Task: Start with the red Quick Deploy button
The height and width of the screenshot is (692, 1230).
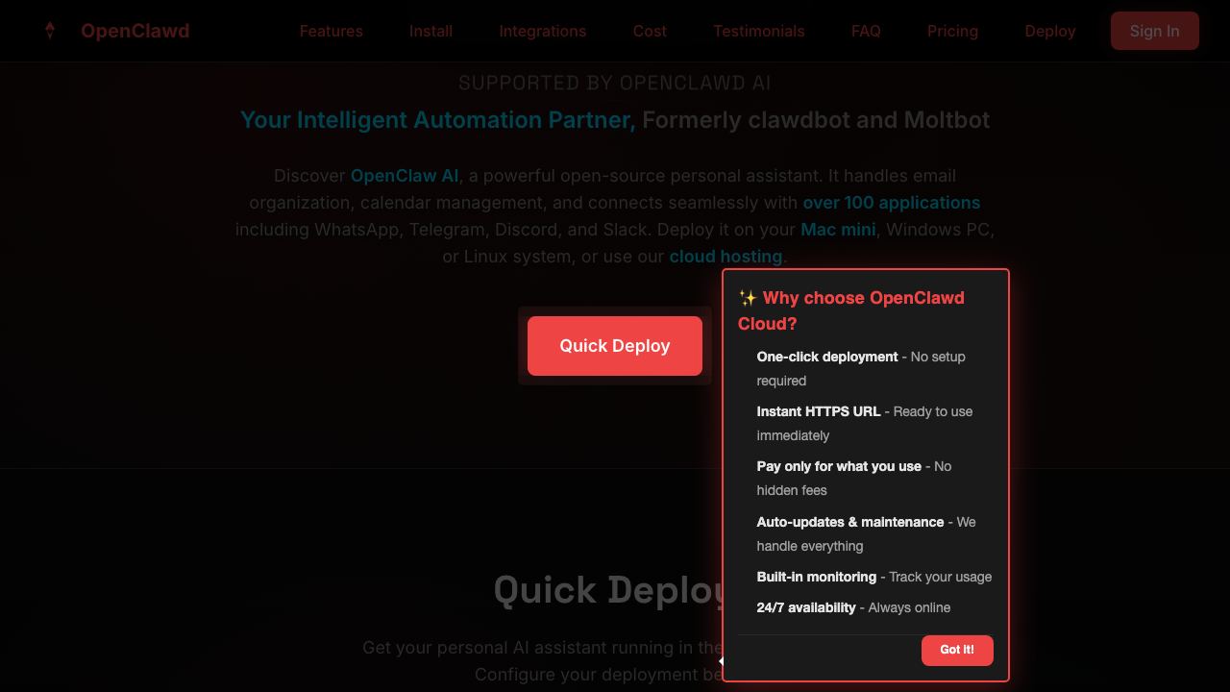Action: click(x=615, y=346)
